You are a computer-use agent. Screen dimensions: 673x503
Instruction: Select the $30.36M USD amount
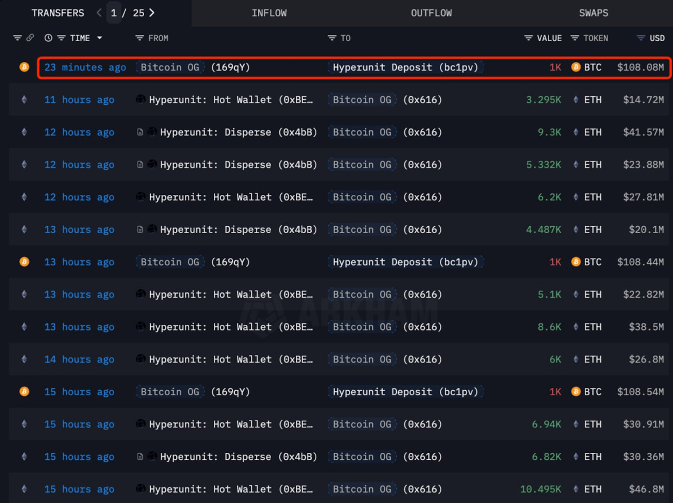pos(644,456)
